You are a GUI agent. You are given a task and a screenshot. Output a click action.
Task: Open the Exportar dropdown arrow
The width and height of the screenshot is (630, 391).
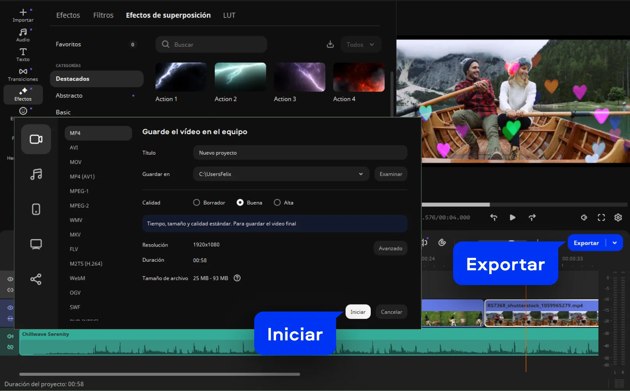(x=615, y=243)
